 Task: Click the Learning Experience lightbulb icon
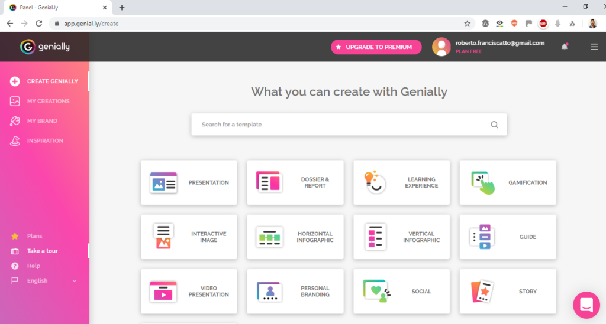pyautogui.click(x=375, y=182)
